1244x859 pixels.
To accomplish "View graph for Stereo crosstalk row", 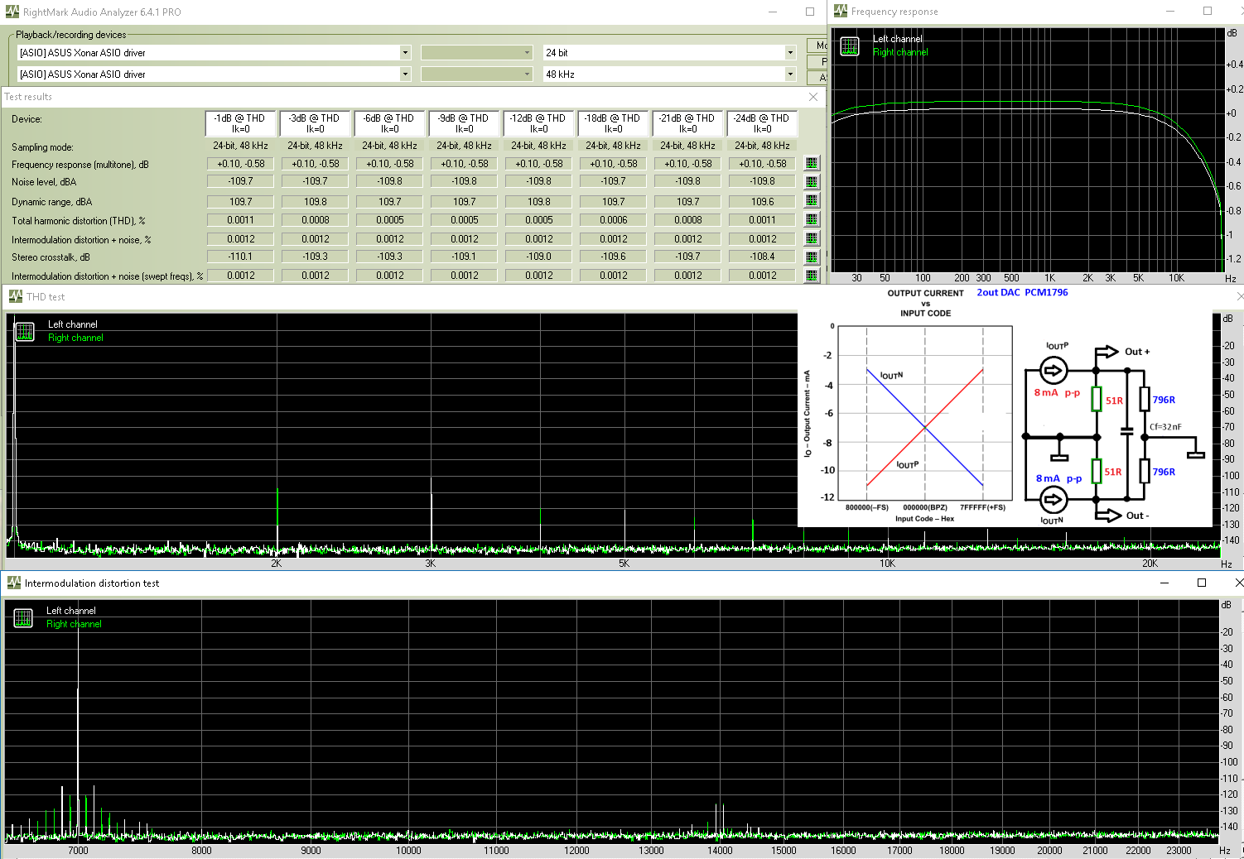I will coord(812,257).
